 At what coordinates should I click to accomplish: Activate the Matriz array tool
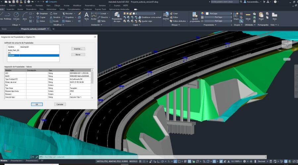click(x=67, y=21)
